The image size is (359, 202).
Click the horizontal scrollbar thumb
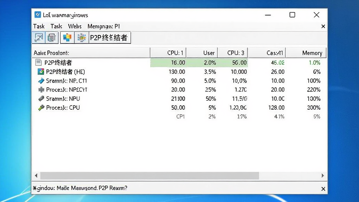click(150, 176)
